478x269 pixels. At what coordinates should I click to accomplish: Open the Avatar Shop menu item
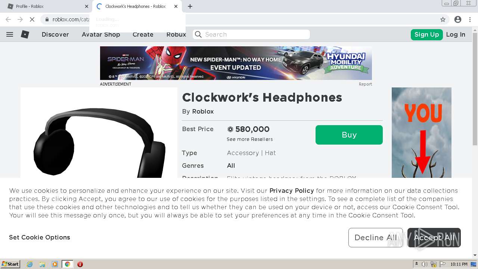(x=101, y=34)
